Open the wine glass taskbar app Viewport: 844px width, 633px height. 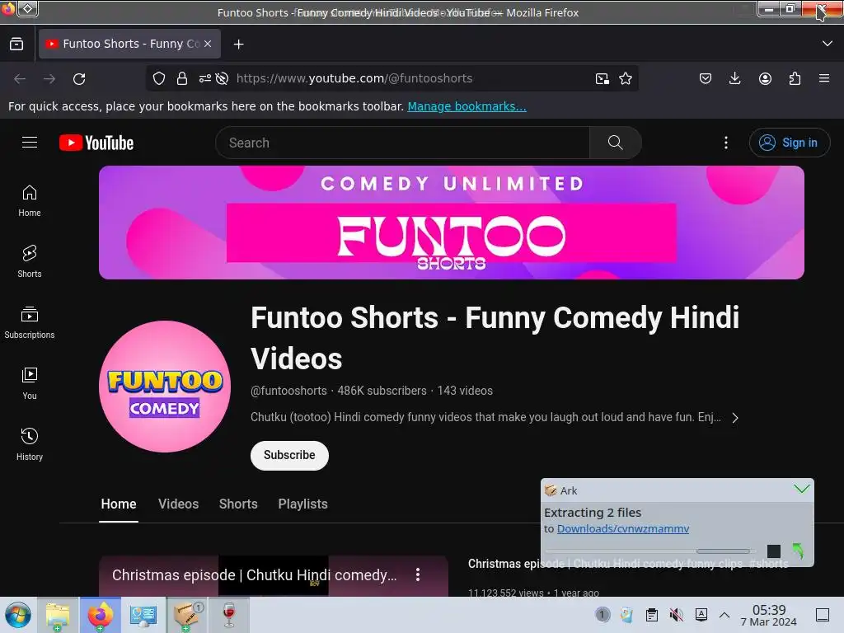[229, 615]
